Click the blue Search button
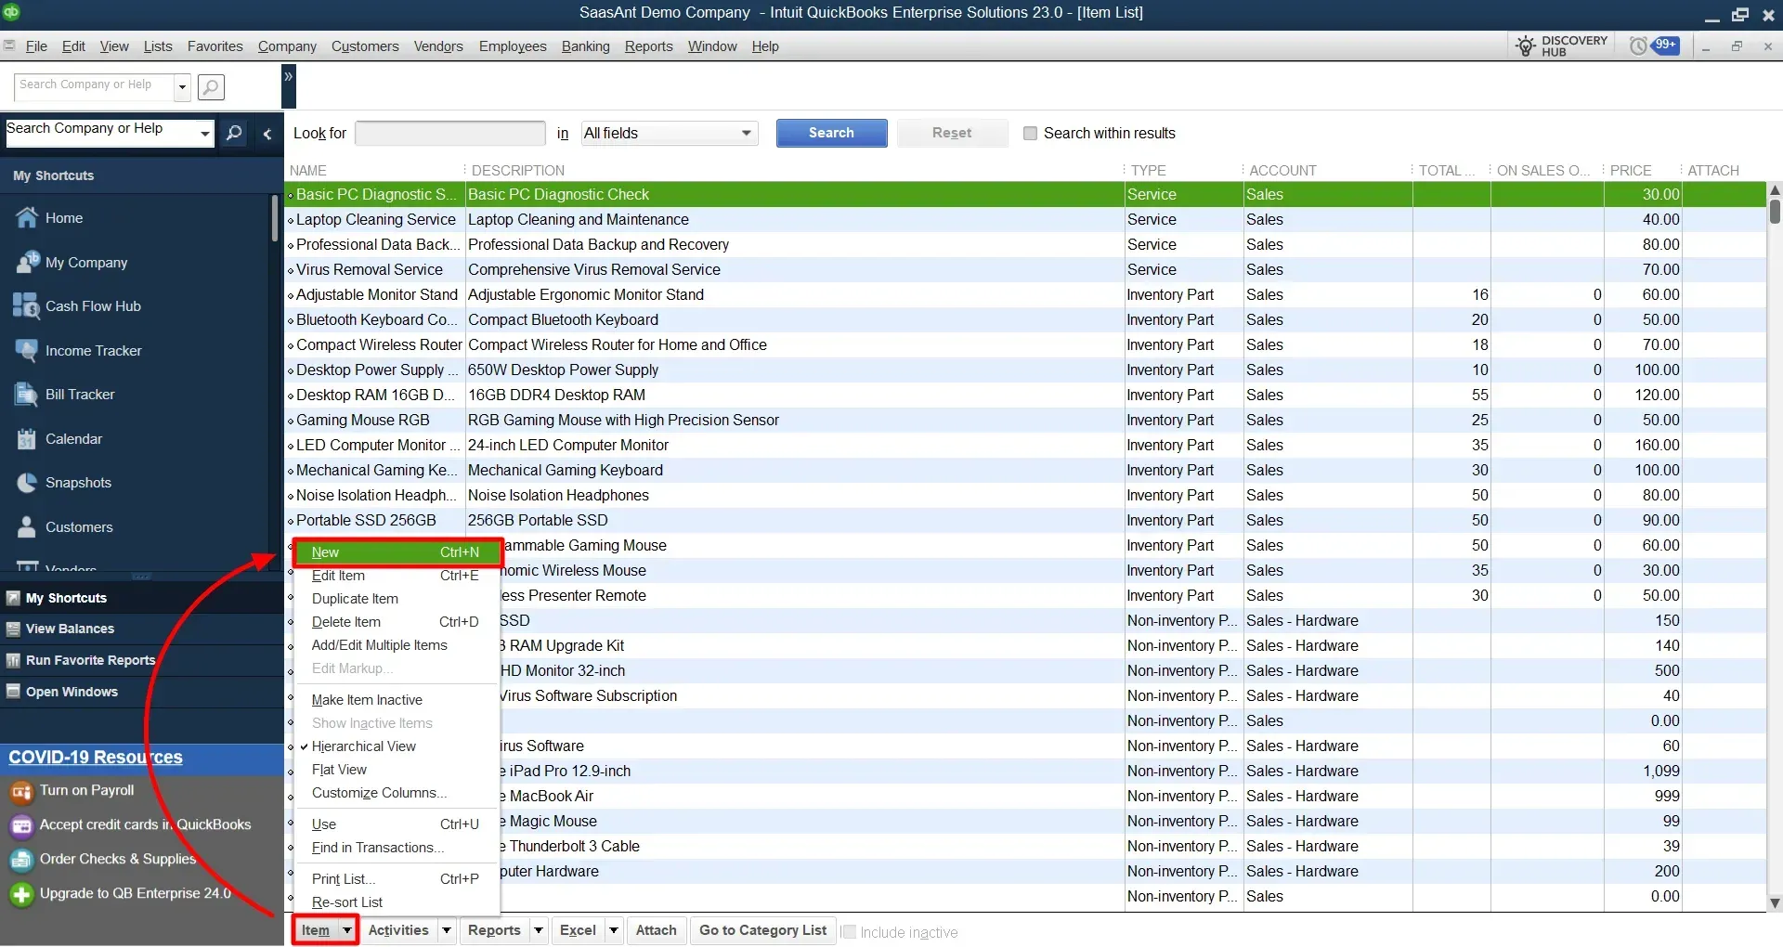 pos(831,133)
